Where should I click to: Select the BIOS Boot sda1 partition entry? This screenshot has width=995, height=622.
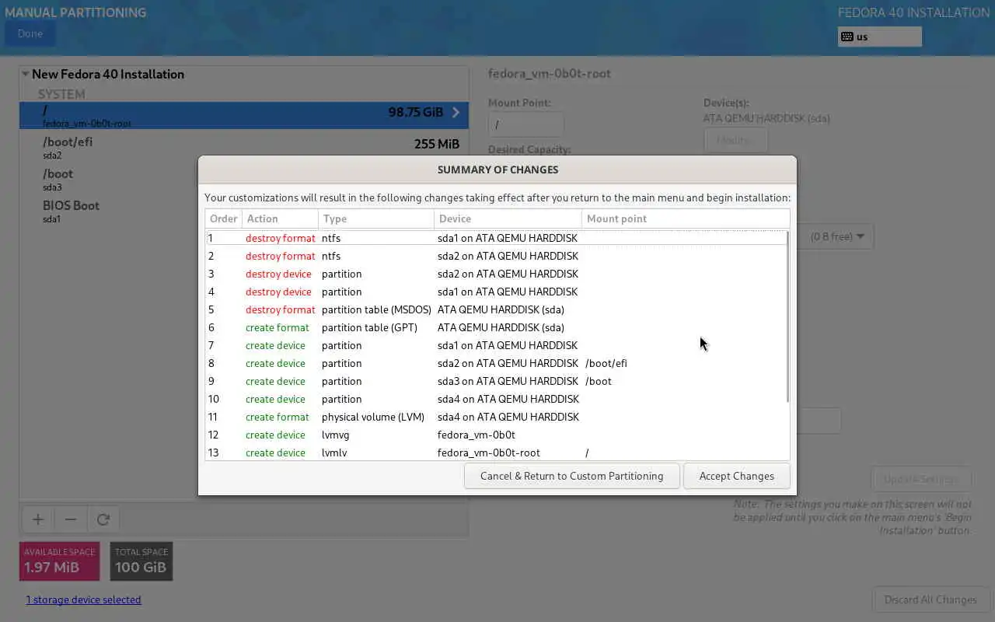tap(244, 211)
